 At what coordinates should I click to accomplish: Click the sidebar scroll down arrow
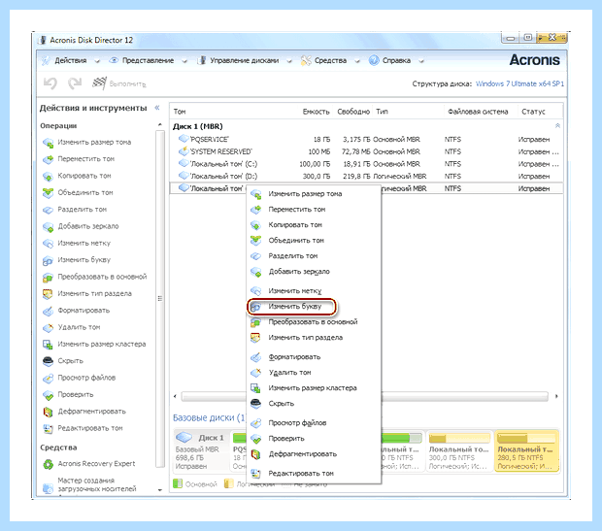pos(159,490)
